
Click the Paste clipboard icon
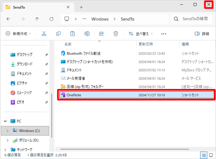[x=73, y=34]
